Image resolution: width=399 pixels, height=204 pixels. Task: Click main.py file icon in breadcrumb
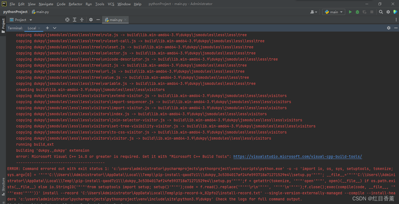[x=34, y=12]
